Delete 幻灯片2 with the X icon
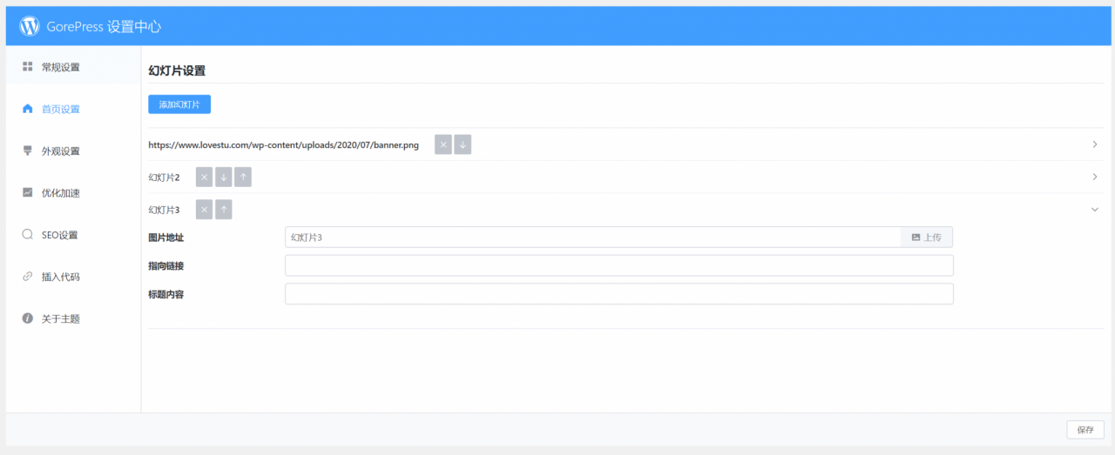This screenshot has height=455, width=1115. coord(205,177)
